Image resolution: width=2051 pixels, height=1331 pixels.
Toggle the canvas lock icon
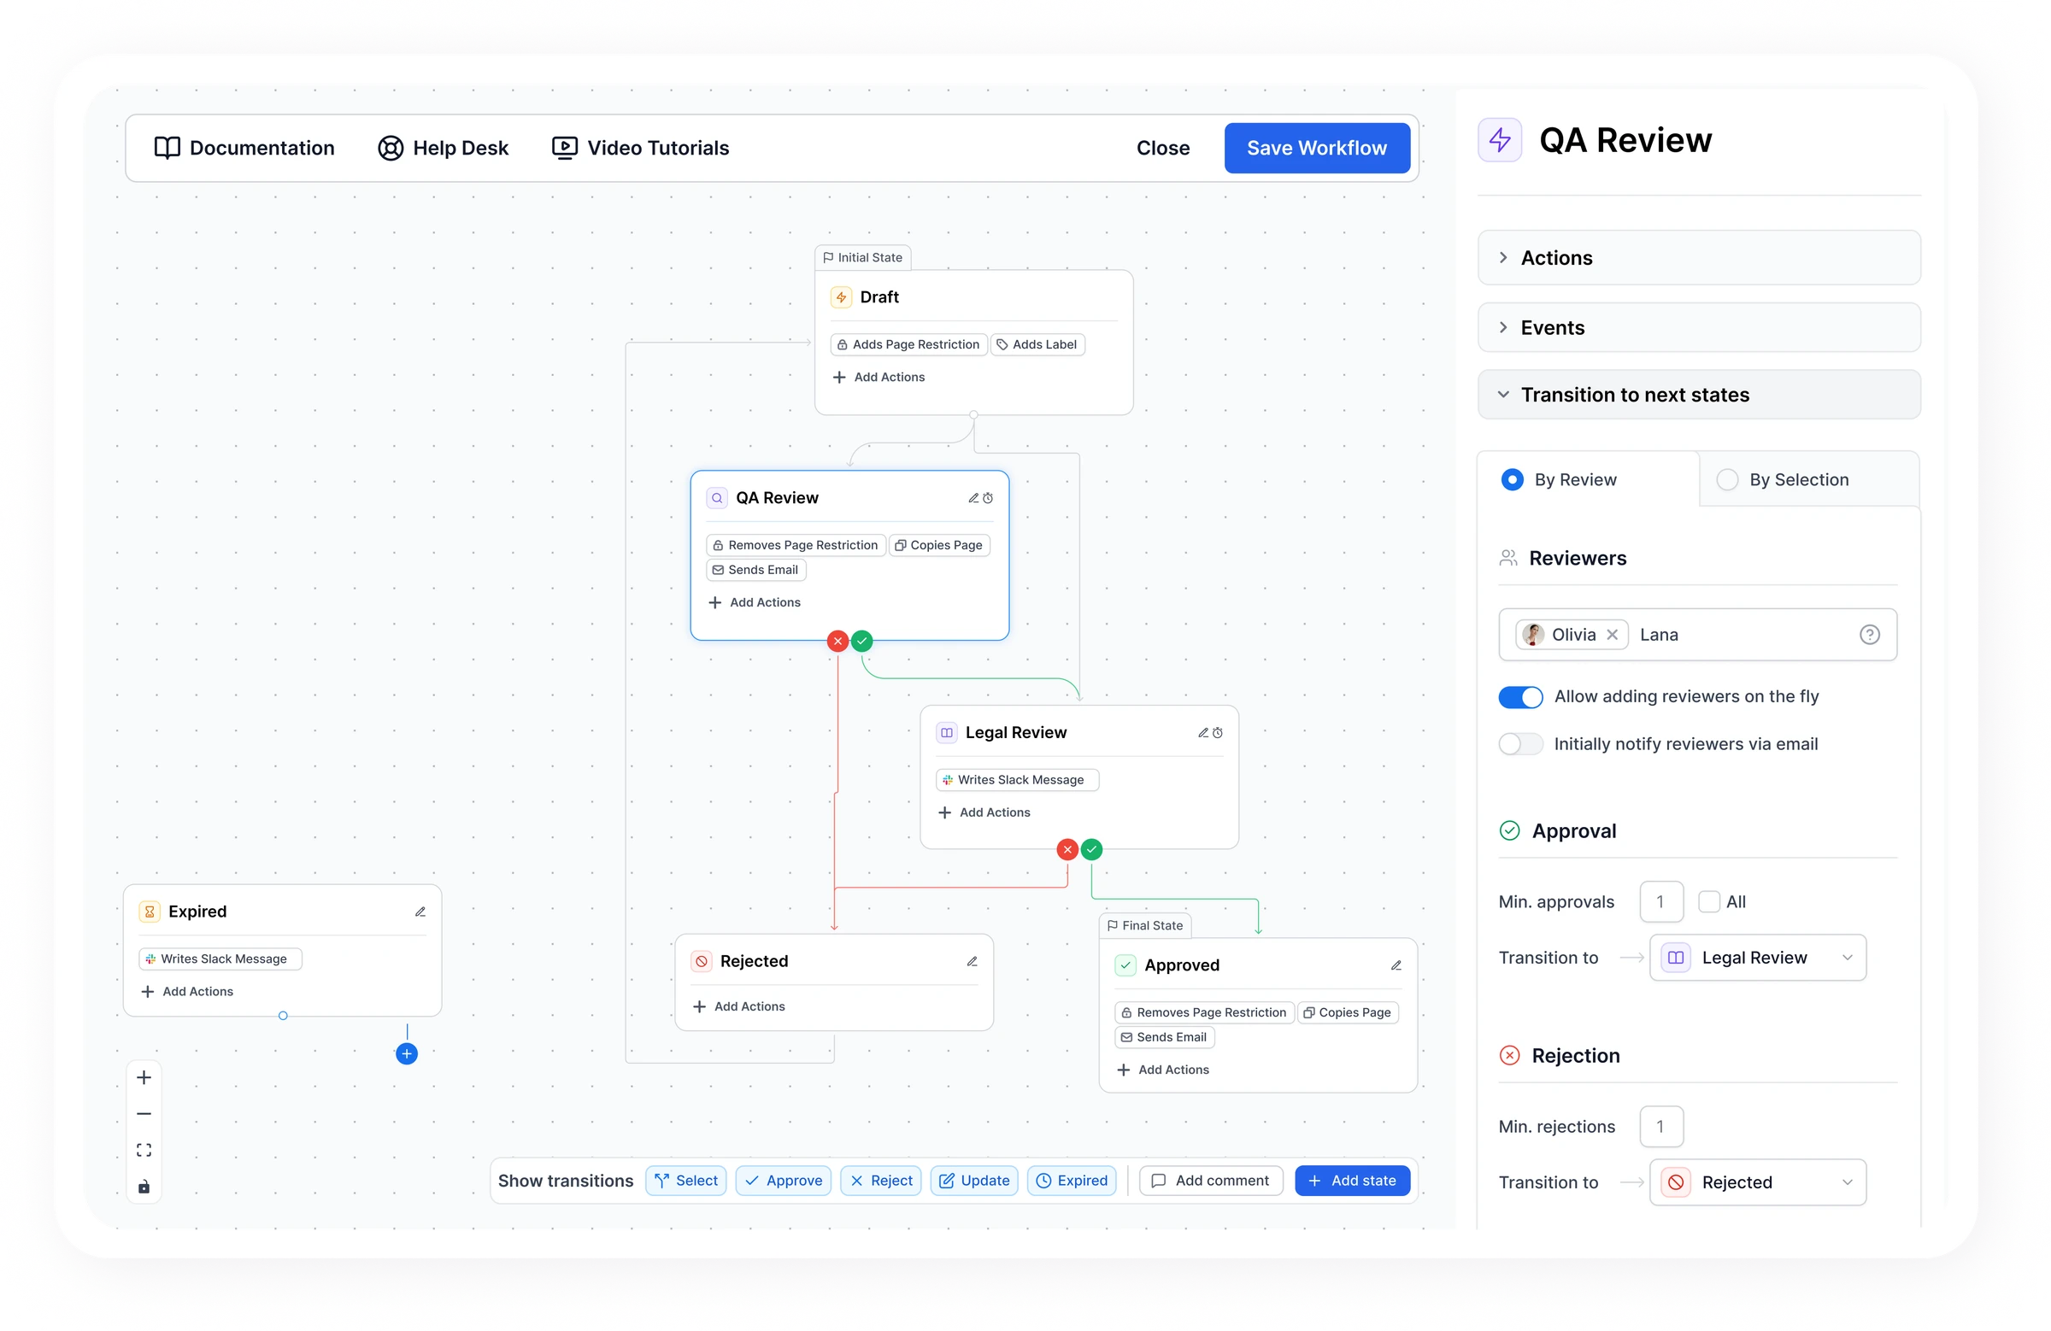coord(144,1187)
